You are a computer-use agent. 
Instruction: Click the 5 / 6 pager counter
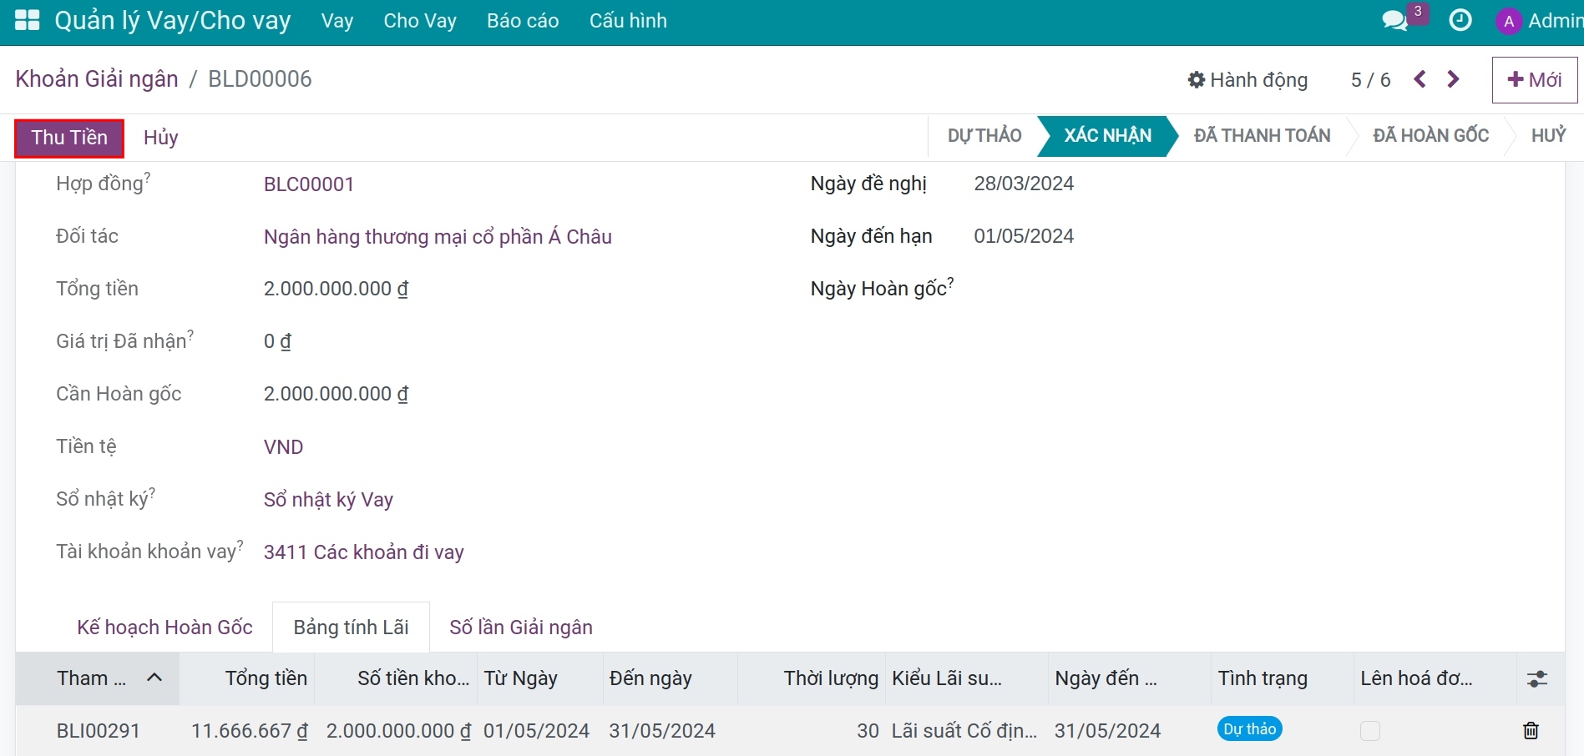point(1370,80)
